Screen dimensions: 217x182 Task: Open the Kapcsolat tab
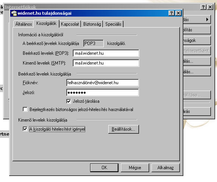click(x=70, y=24)
